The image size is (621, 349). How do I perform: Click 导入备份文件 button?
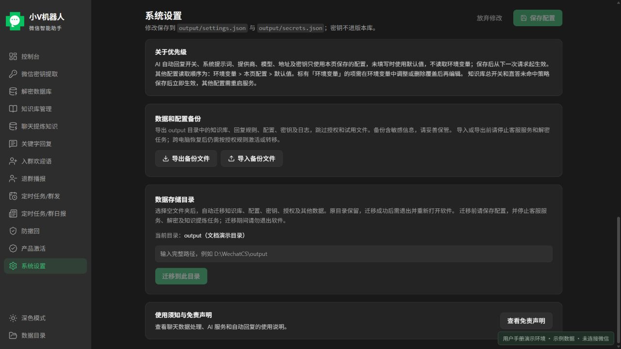252,159
